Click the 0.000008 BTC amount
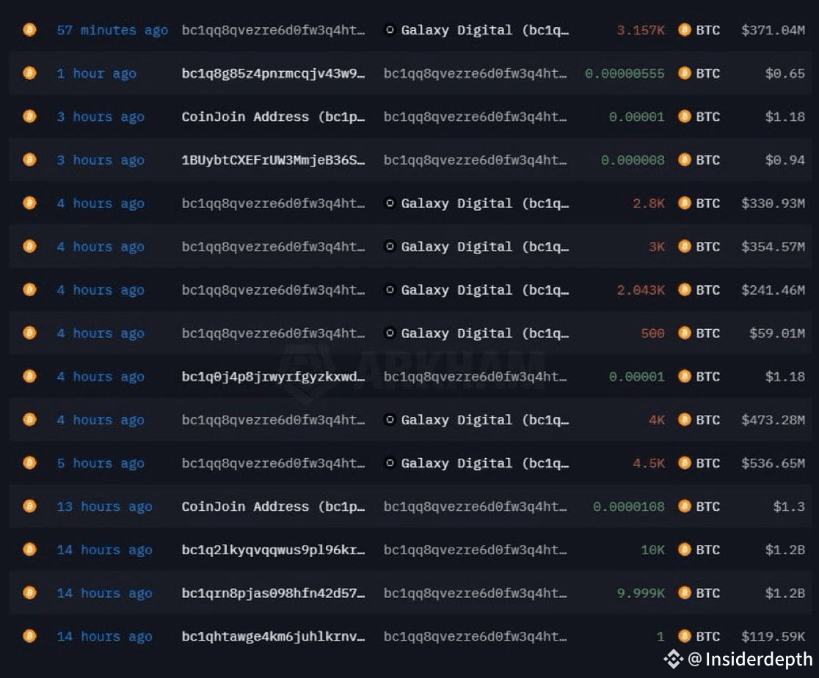Viewport: 819px width, 678px height. pyautogui.click(x=633, y=160)
